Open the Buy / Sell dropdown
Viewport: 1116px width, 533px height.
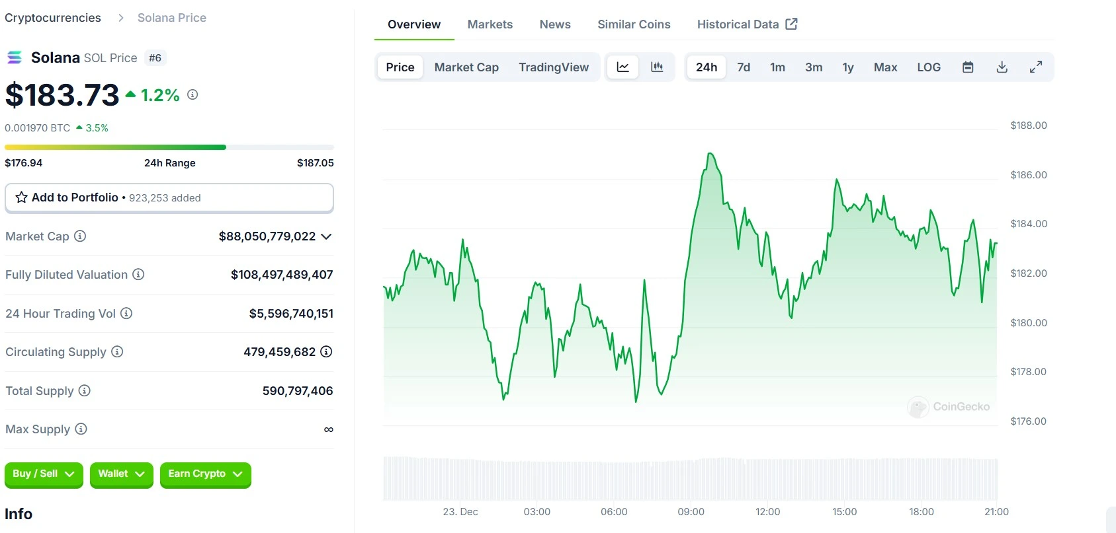(x=44, y=474)
